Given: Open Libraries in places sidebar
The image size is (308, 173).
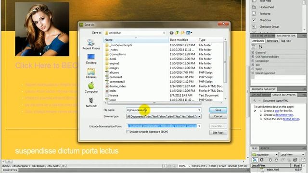Looking at the screenshot, I should click(x=91, y=73).
